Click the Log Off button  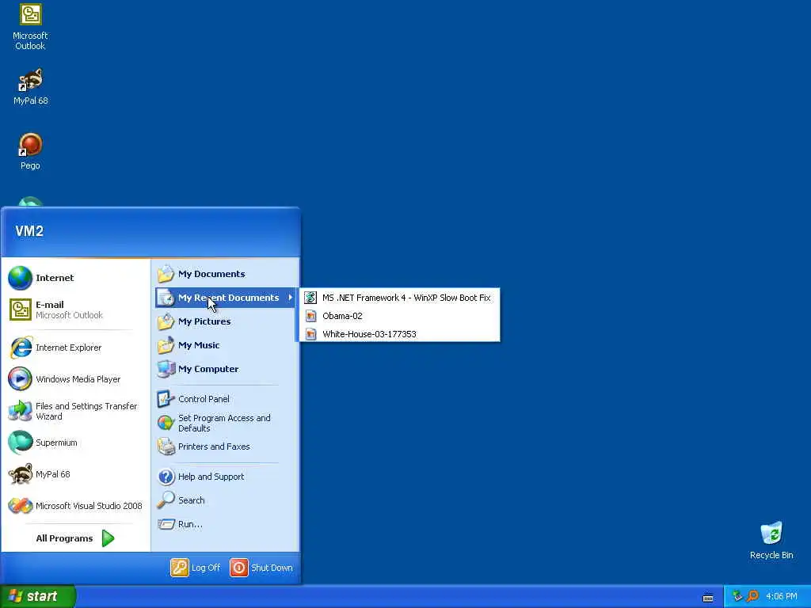[x=196, y=568]
